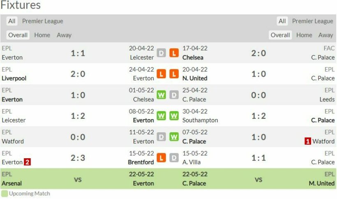
Task: Switch left panel to Away matches
Action: 64,35
